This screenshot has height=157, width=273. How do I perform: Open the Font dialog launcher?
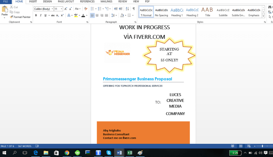tap(87, 22)
